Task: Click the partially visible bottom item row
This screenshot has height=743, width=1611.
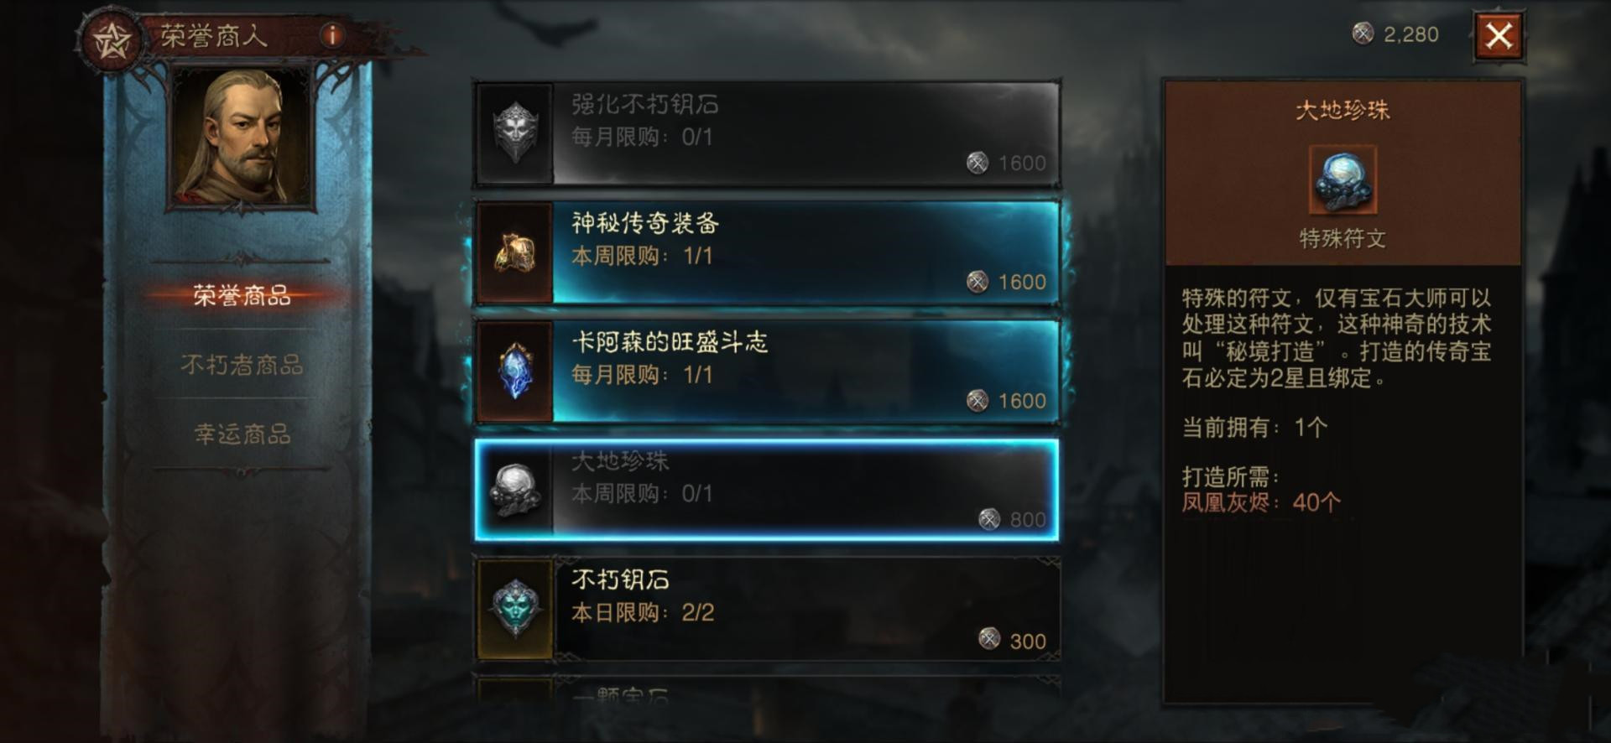Action: [x=767, y=689]
